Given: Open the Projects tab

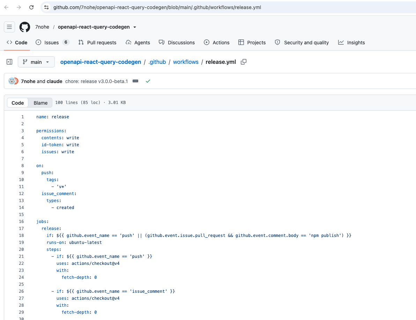Looking at the screenshot, I should 252,43.
